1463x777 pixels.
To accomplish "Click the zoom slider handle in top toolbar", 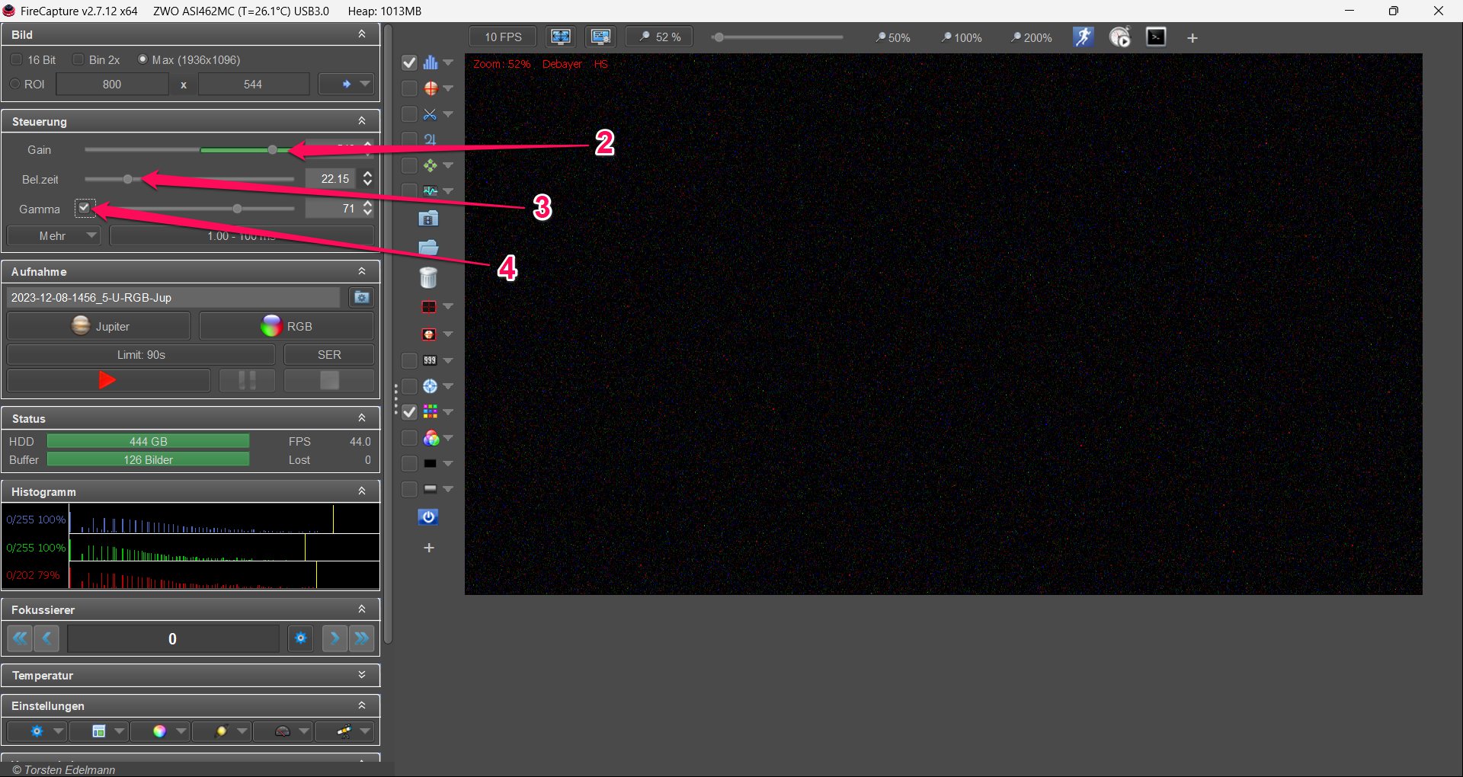I will point(718,37).
